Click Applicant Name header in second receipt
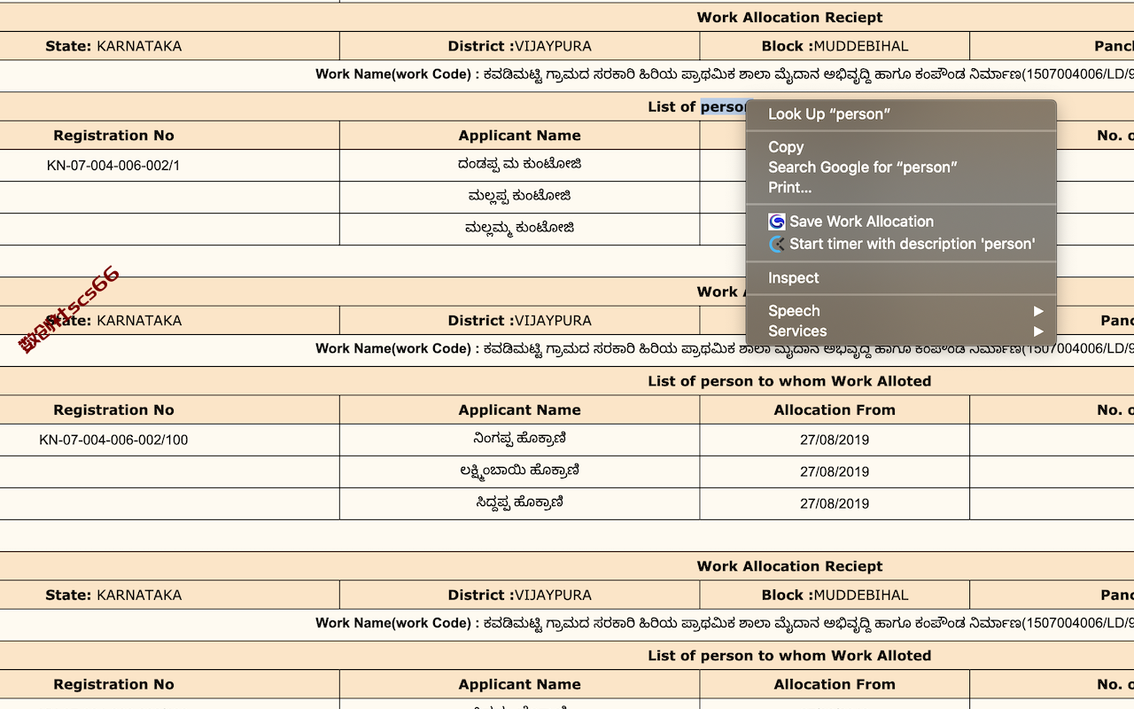The height and width of the screenshot is (709, 1134). pos(519,410)
